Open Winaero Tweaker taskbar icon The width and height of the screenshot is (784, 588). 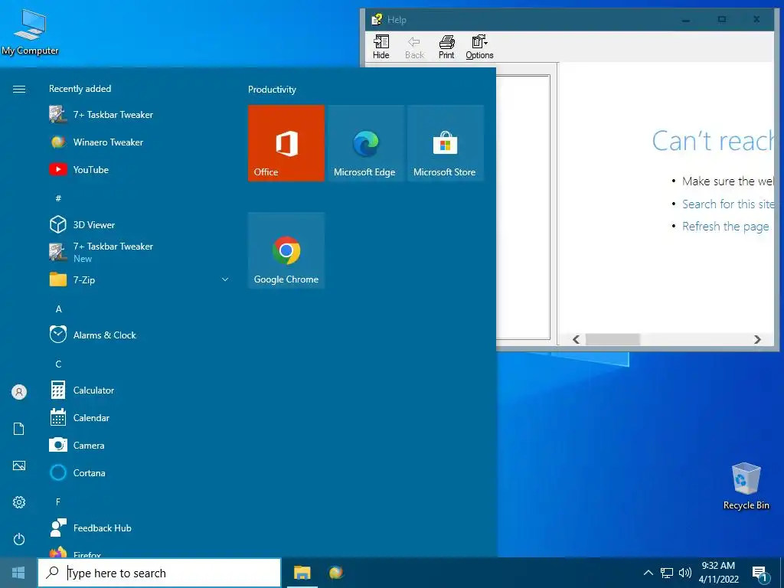pyautogui.click(x=336, y=573)
